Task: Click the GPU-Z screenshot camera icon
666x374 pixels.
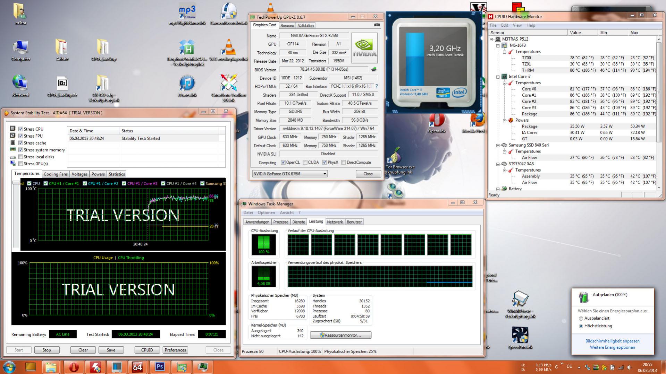Action: point(377,25)
